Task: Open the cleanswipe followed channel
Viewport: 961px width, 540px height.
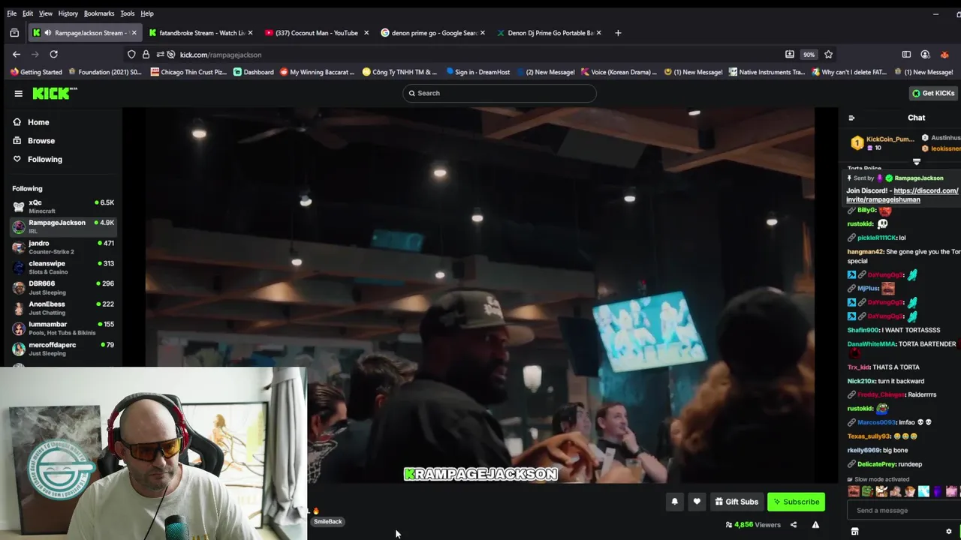Action: (x=63, y=268)
